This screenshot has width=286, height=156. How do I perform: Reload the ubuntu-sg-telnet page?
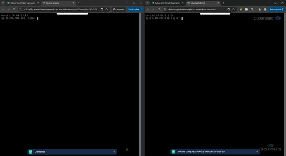pyautogui.click(x=158, y=9)
